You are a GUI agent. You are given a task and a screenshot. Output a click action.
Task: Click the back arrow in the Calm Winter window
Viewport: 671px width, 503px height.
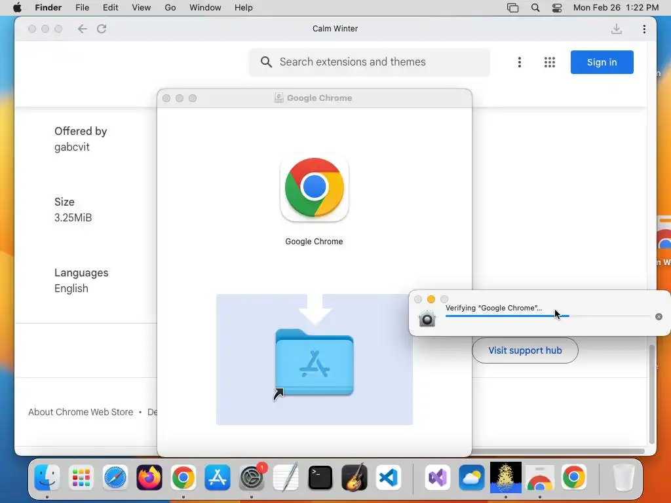point(82,29)
